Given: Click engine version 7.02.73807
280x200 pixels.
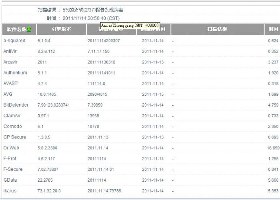Looking at the screenshot, I should [48, 169].
